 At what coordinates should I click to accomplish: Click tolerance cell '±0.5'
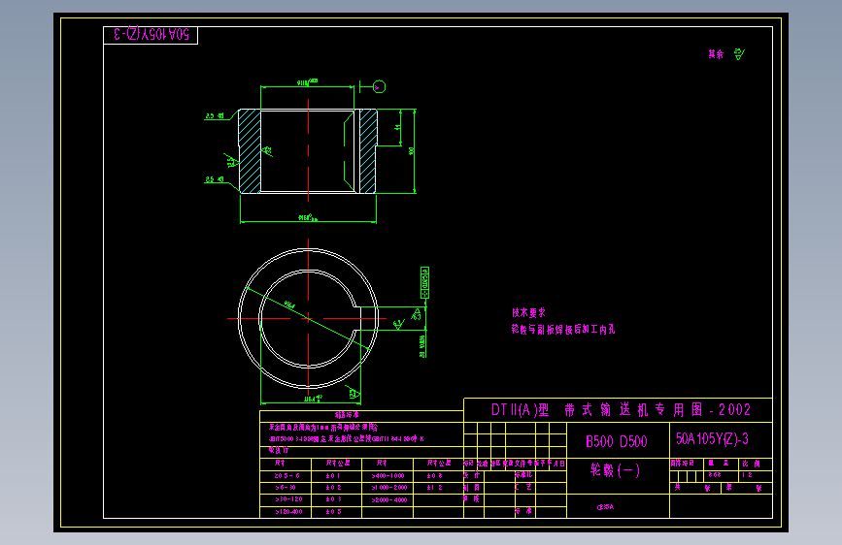[x=333, y=512]
